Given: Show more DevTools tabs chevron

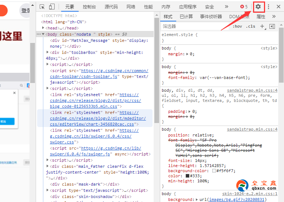Looking at the screenshot, I should [226, 7].
